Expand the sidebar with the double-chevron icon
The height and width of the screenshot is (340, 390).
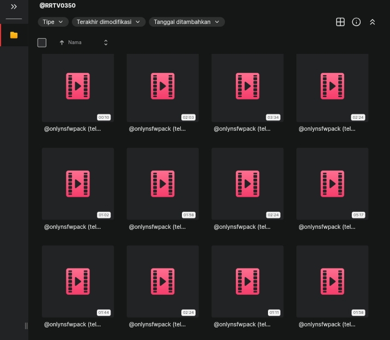point(14,7)
